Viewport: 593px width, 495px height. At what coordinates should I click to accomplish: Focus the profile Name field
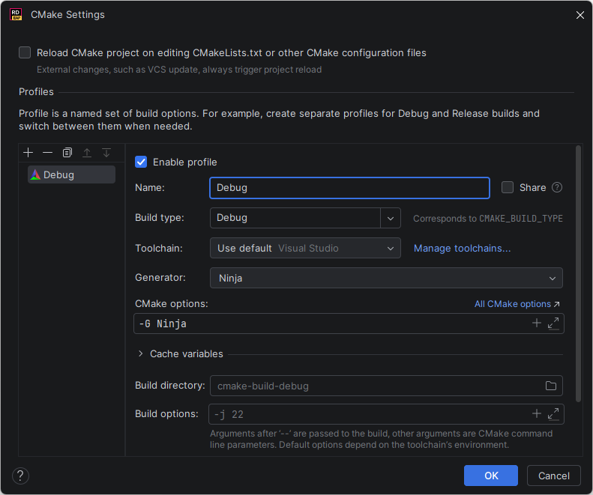pyautogui.click(x=349, y=188)
